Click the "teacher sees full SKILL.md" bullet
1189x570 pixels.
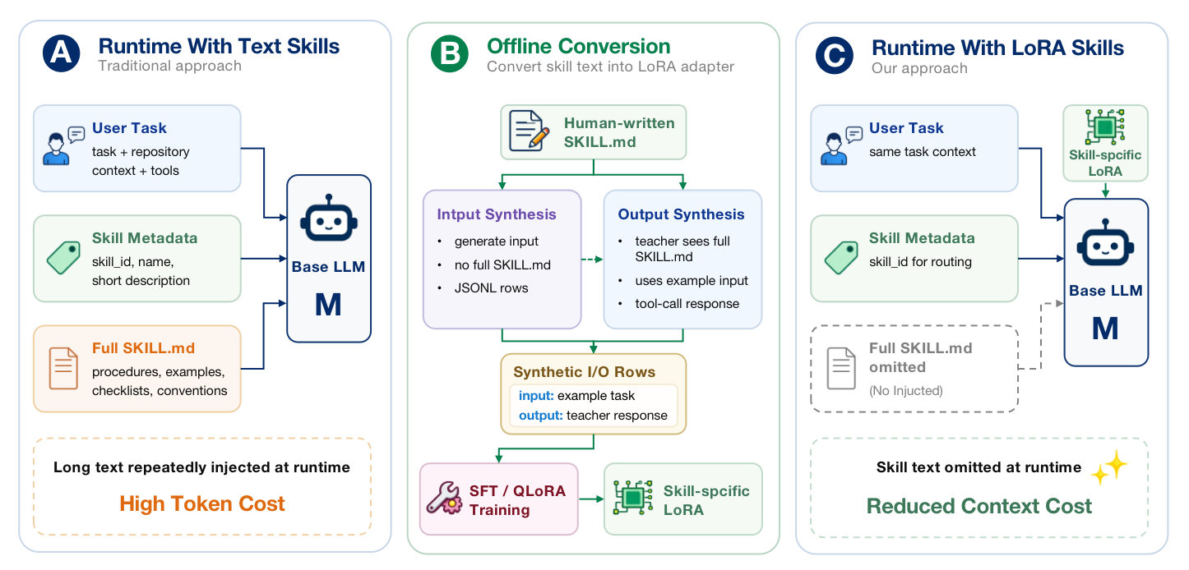coord(682,249)
